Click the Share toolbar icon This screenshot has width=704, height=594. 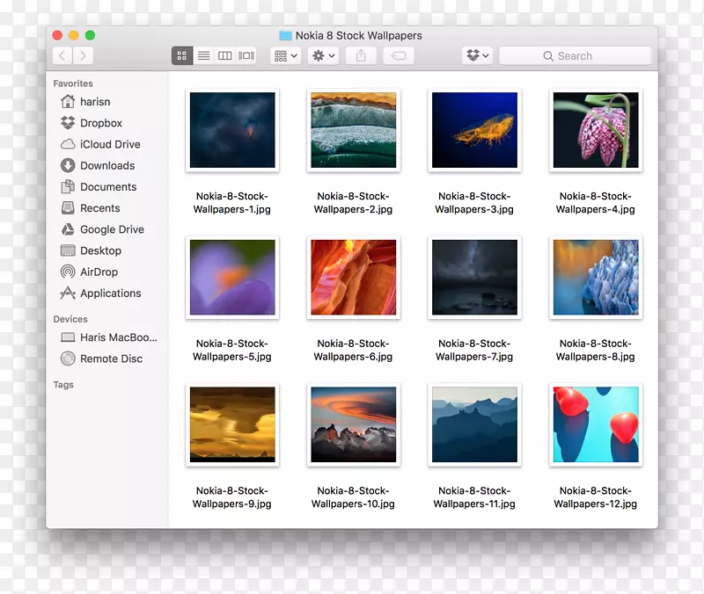point(361,55)
